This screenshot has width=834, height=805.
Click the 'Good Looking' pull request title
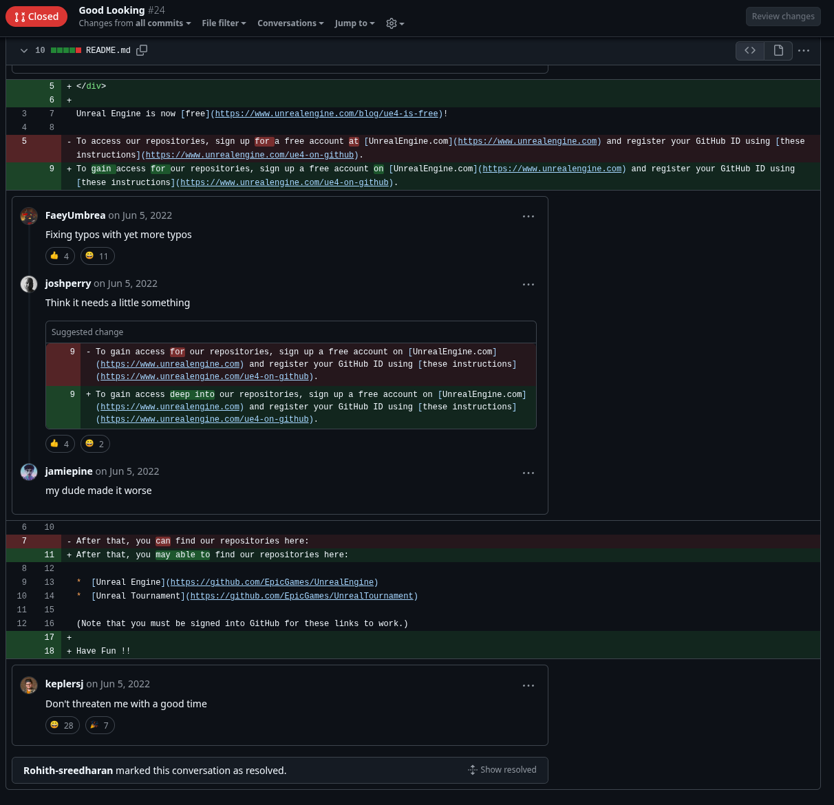tap(111, 10)
